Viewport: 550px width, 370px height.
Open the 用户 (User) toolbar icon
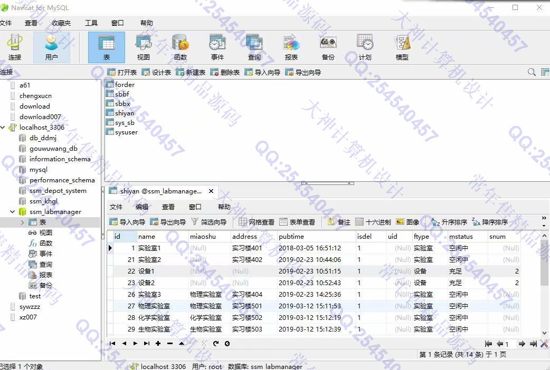pyautogui.click(x=51, y=47)
